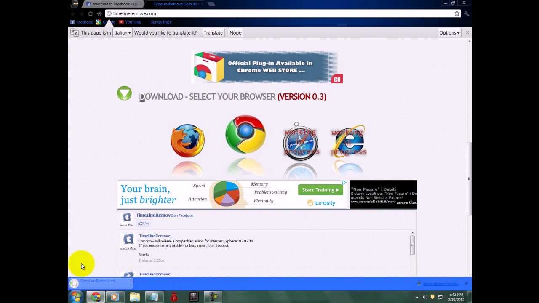Open Windows Explorer folder from taskbar
Screen dimensions: 539x303
tap(135, 297)
